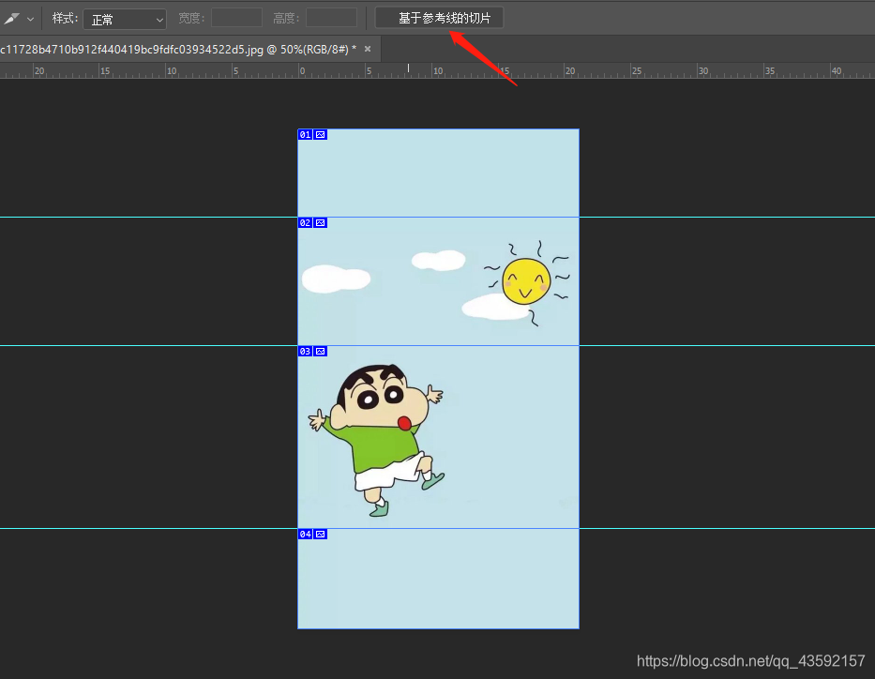Open the tool preset picker chevron

point(31,19)
